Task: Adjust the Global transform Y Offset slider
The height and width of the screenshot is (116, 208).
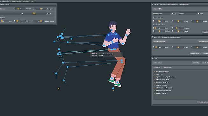Action: [x=197, y=21]
